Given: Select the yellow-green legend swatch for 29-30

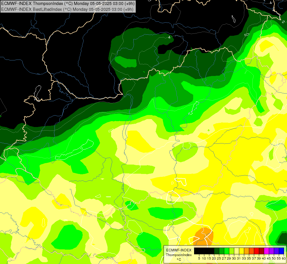Looking at the screenshot, I should 232,251.
